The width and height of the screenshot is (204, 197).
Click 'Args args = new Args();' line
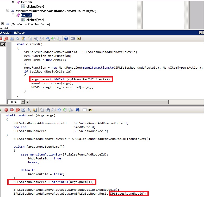(45, 60)
